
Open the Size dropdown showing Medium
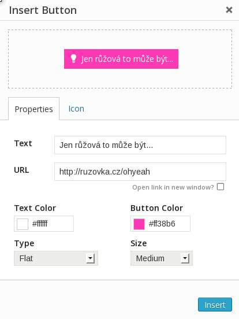pos(162,258)
